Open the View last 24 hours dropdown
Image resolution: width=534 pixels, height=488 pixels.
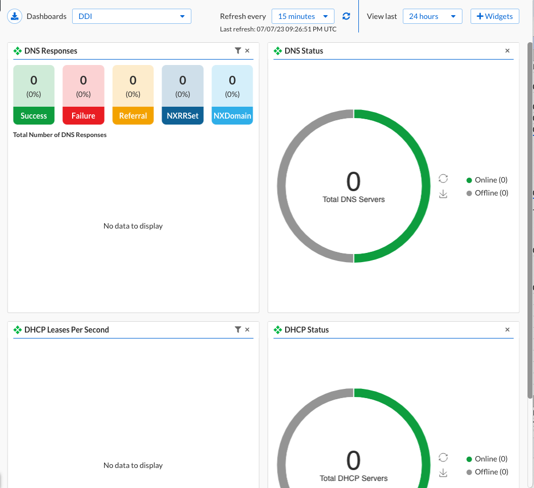pos(432,16)
